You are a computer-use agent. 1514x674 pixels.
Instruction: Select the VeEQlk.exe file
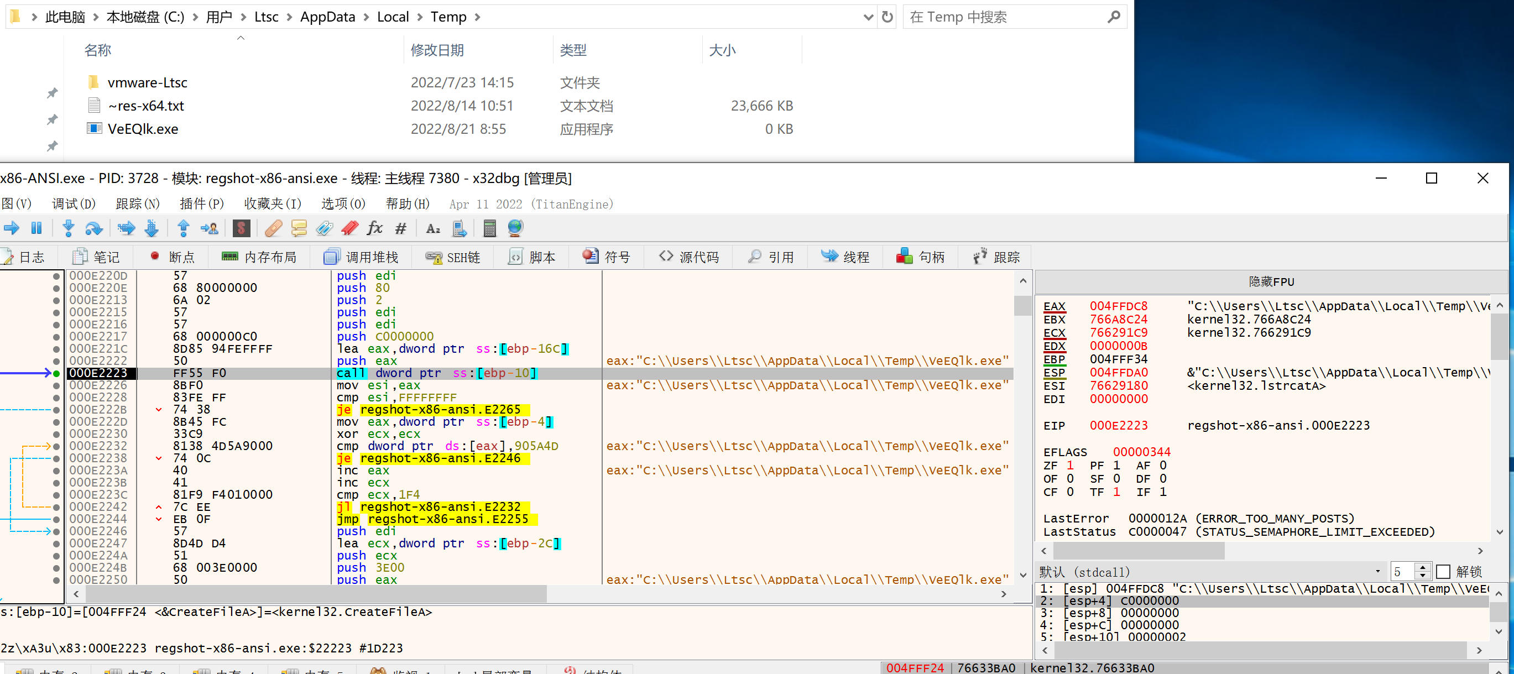143,129
